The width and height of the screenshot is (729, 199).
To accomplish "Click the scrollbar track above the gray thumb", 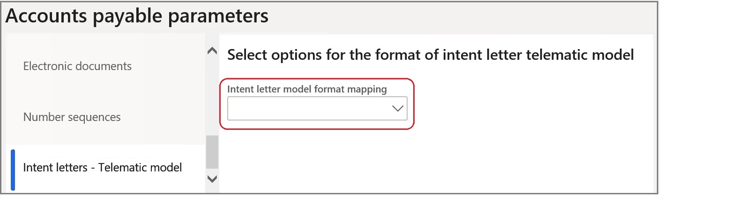I will (x=212, y=96).
